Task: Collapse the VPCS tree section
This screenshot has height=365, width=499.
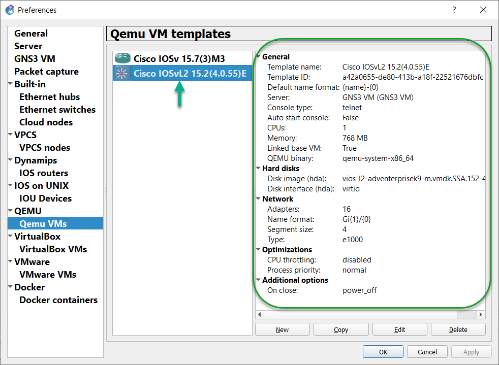Action: tap(11, 135)
